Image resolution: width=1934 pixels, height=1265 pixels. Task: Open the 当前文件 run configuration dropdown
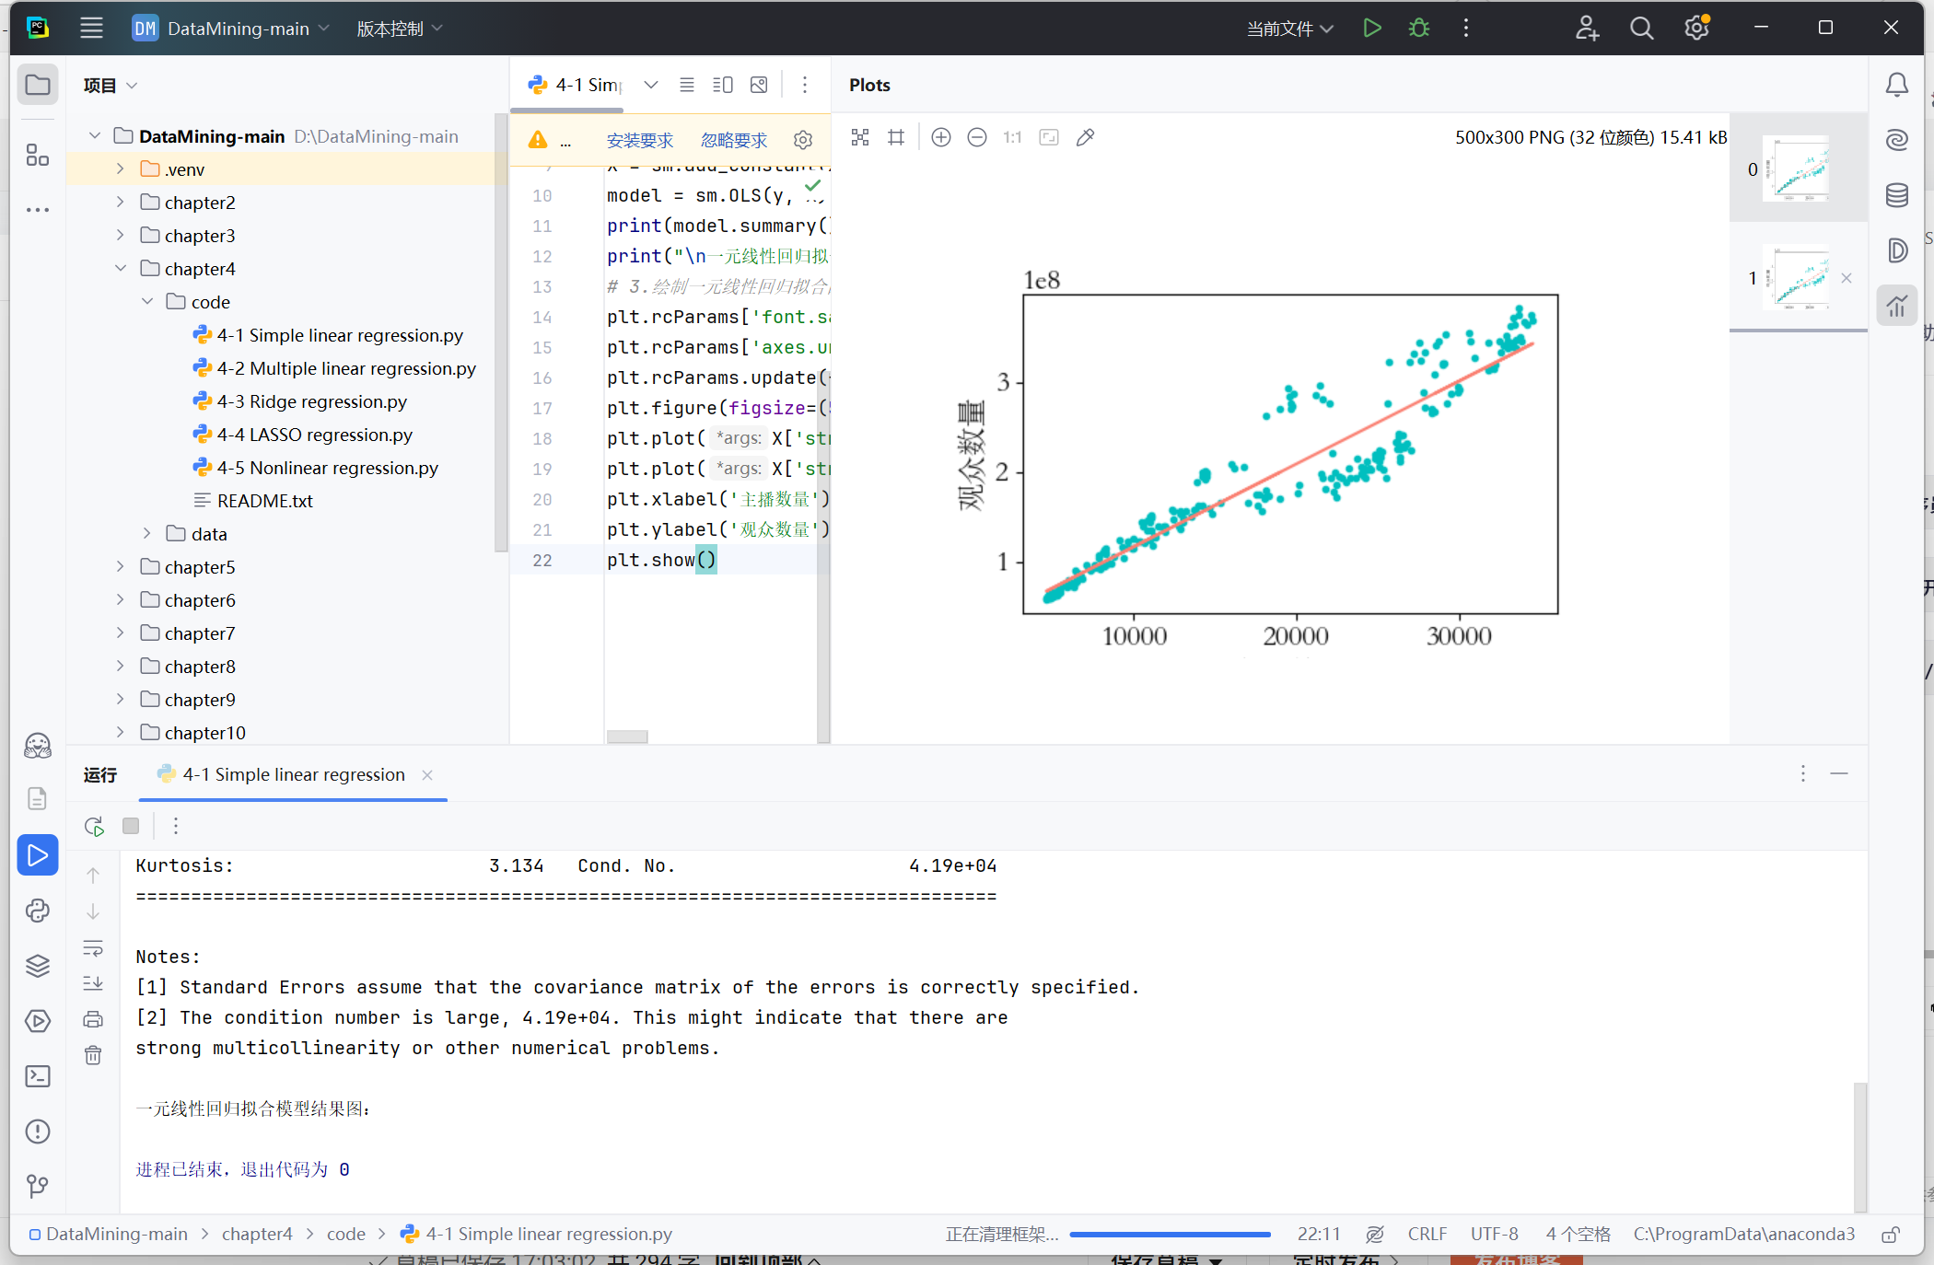1288,28
